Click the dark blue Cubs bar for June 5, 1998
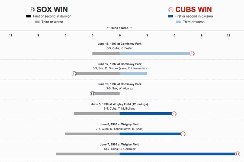The image size is (244, 162). pyautogui.click(x=146, y=114)
